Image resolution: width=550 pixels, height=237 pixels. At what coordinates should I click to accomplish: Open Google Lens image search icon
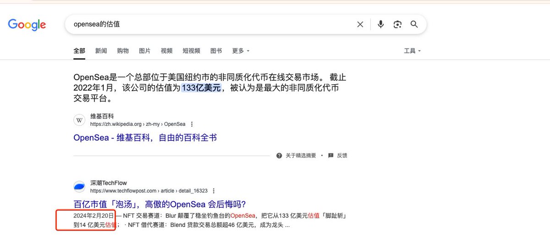[397, 24]
